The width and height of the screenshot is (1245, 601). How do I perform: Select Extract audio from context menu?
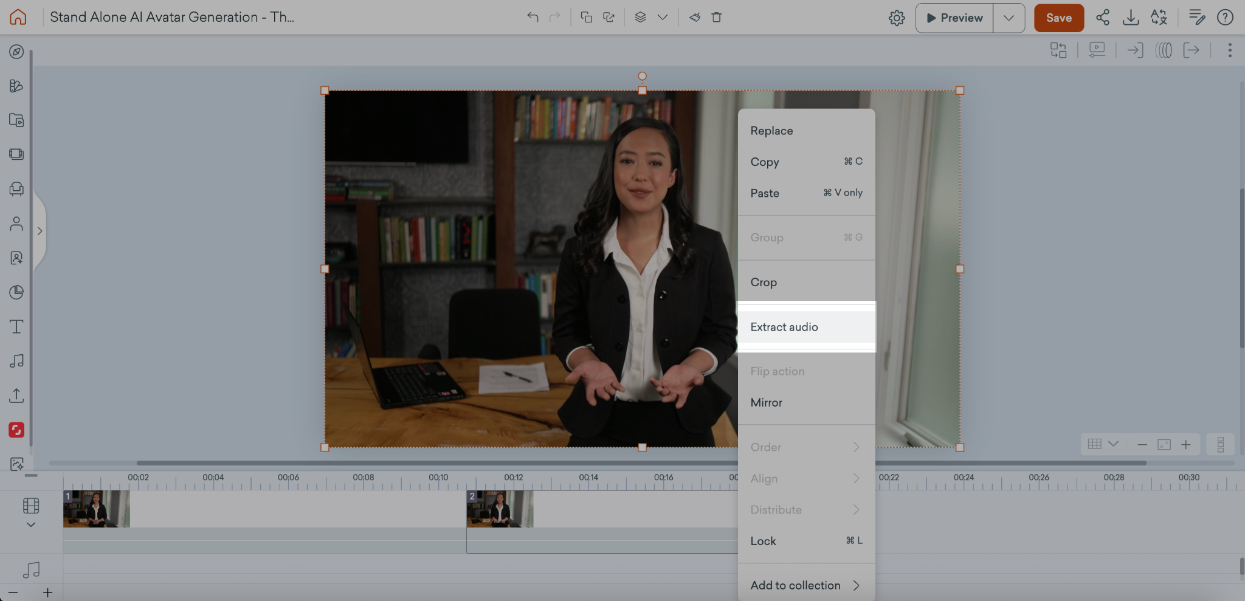click(x=784, y=327)
